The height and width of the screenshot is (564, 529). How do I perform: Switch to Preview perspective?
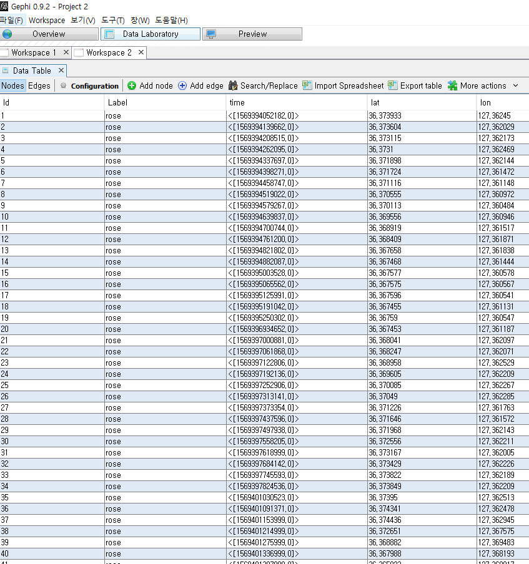(252, 34)
